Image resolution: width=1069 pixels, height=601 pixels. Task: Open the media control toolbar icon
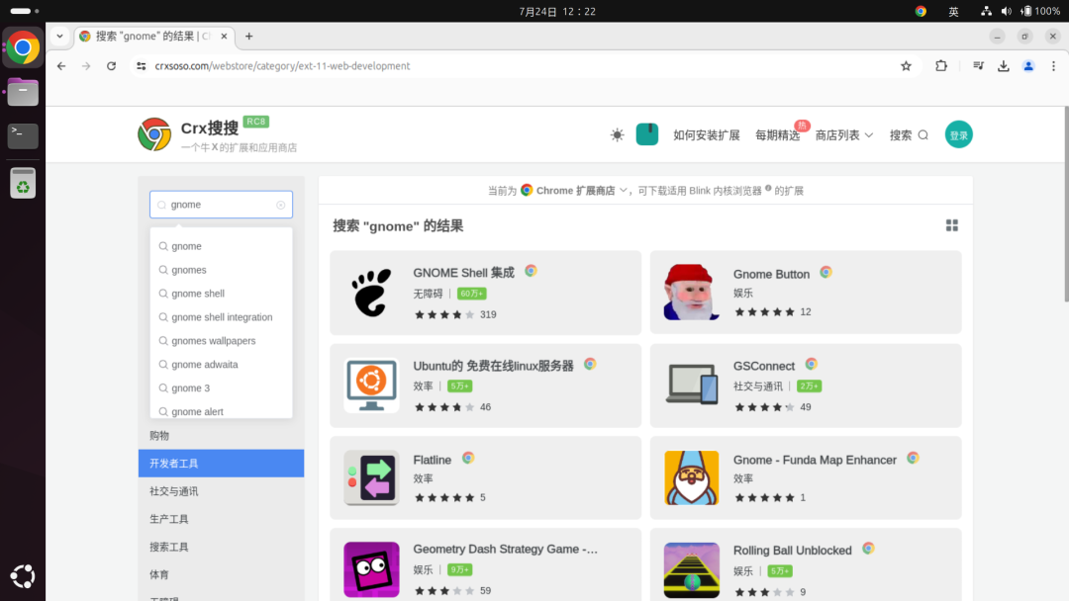point(978,66)
